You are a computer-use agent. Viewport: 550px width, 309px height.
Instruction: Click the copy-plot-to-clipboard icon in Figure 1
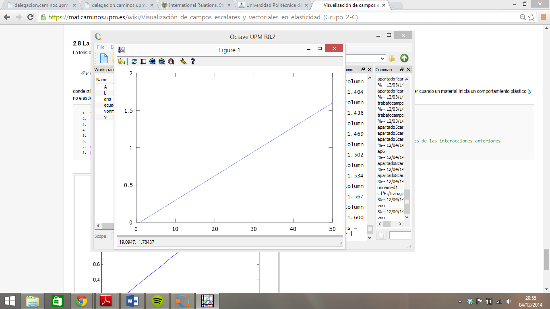(x=121, y=62)
